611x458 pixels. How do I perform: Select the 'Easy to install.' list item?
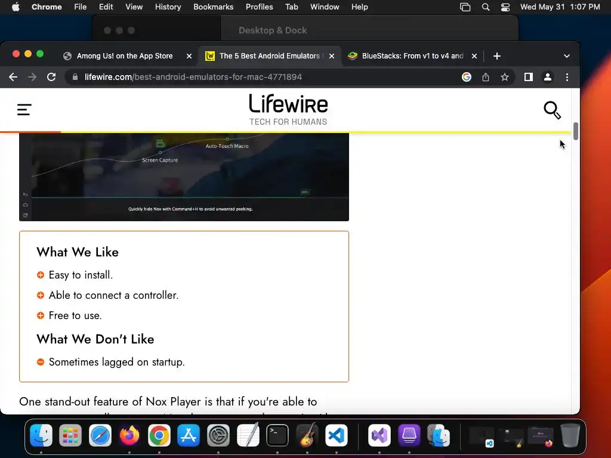tap(81, 275)
